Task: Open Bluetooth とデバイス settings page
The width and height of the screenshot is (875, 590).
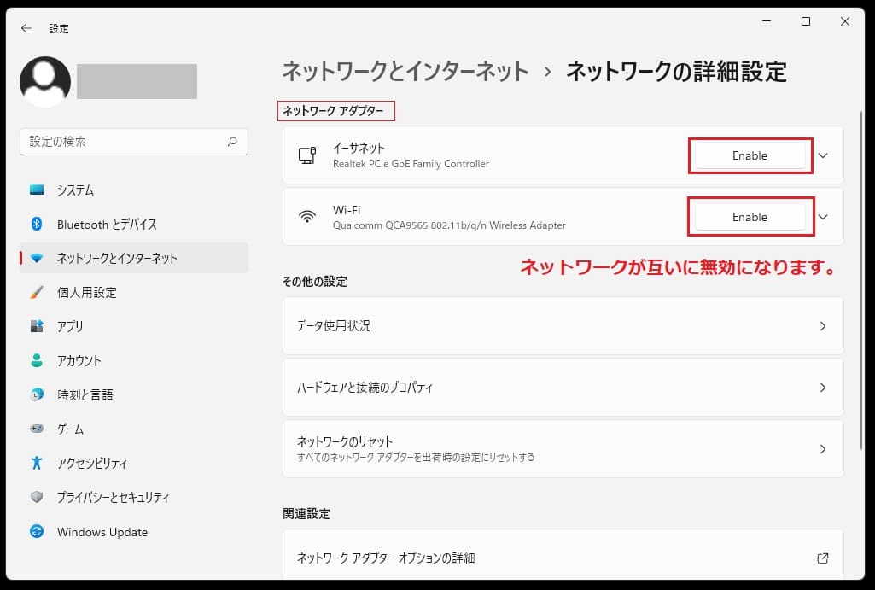Action: click(x=134, y=224)
